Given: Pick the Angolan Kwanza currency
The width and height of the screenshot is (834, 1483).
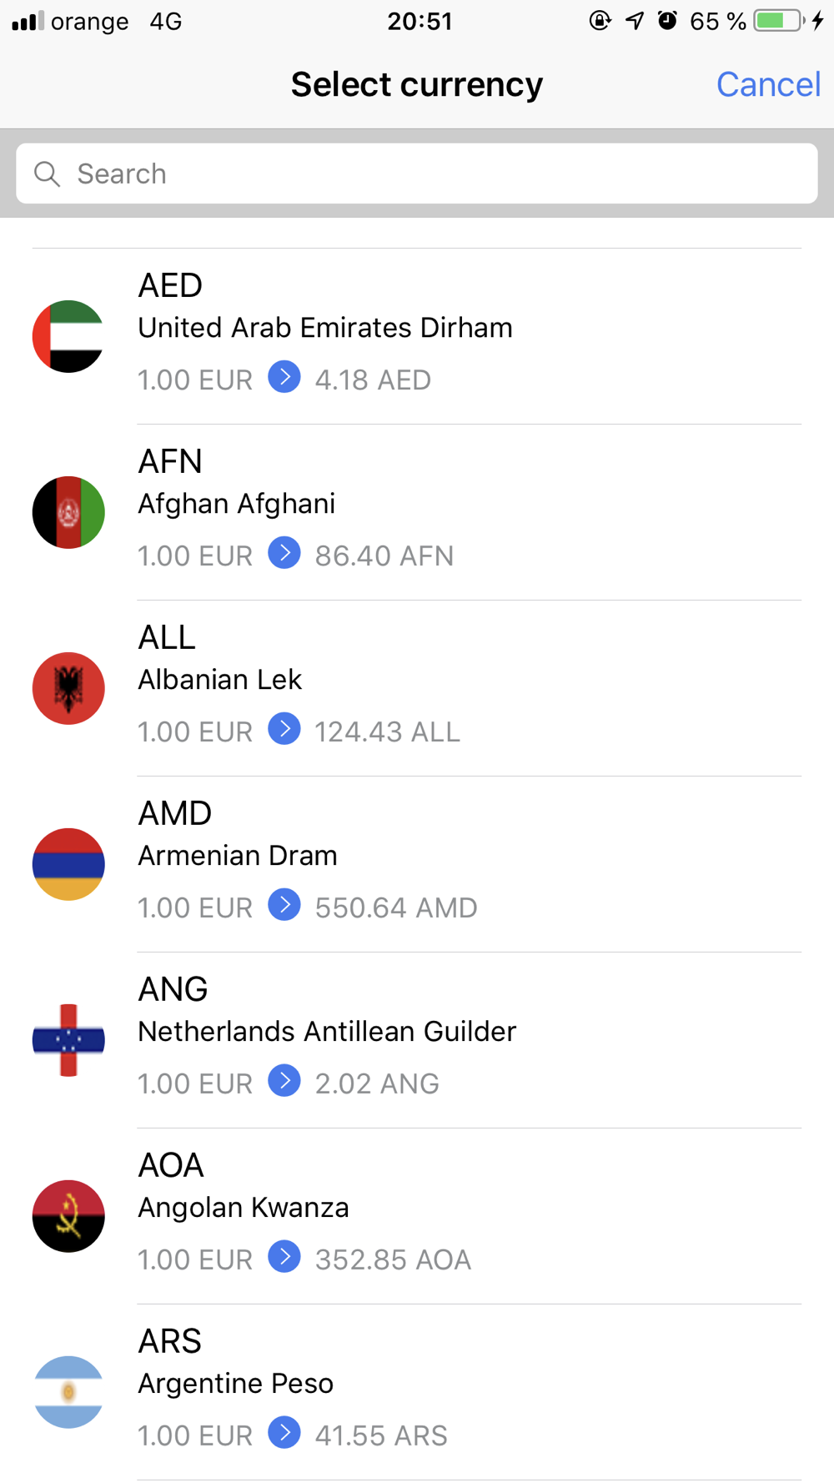Looking at the screenshot, I should [x=417, y=1216].
